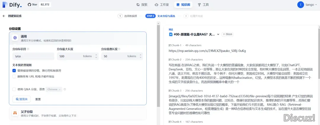This screenshot has width=320, height=125.
Task: Click the document file icon in preview
Action: pyautogui.click(x=171, y=34)
